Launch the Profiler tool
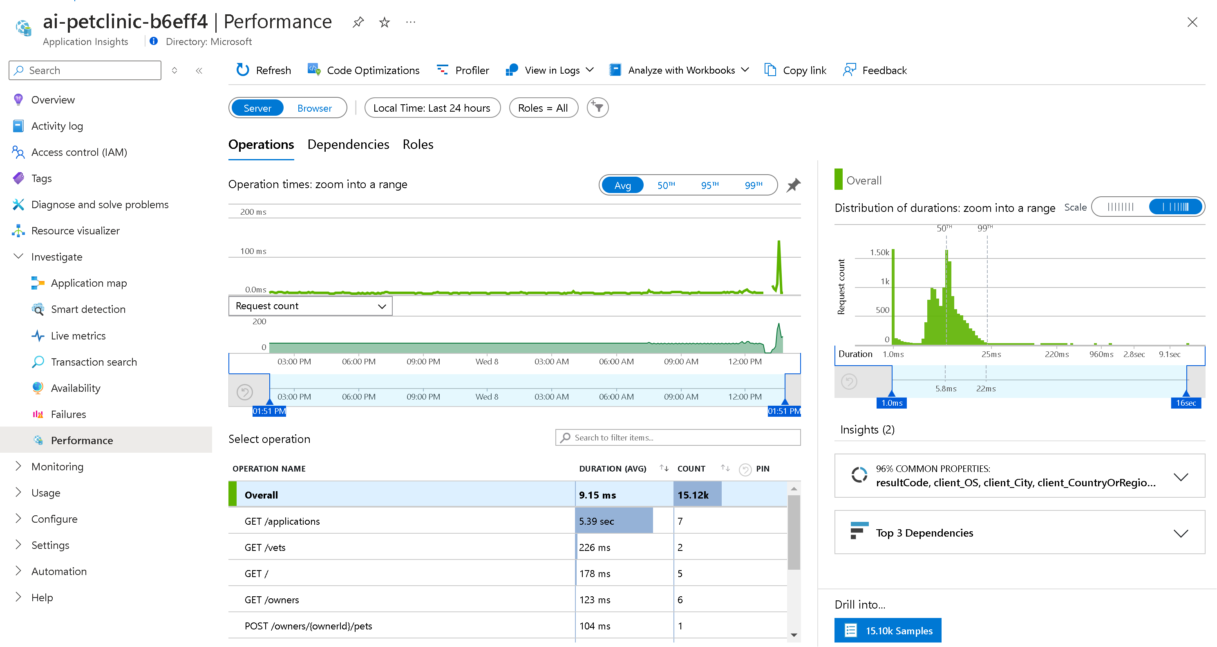The image size is (1217, 647). [463, 70]
